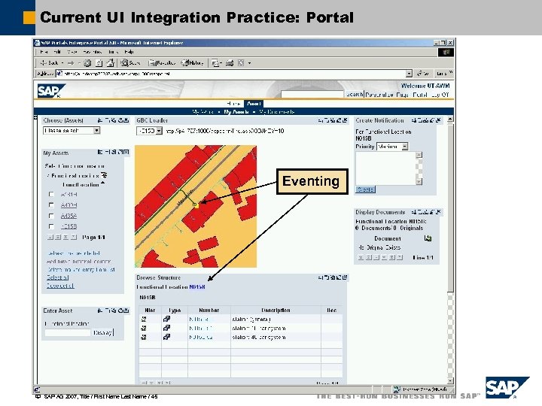Tick the asset checkbox above A400H

pos(51,195)
